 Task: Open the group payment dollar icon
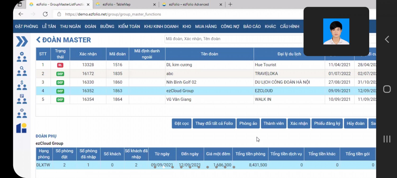coord(22,85)
